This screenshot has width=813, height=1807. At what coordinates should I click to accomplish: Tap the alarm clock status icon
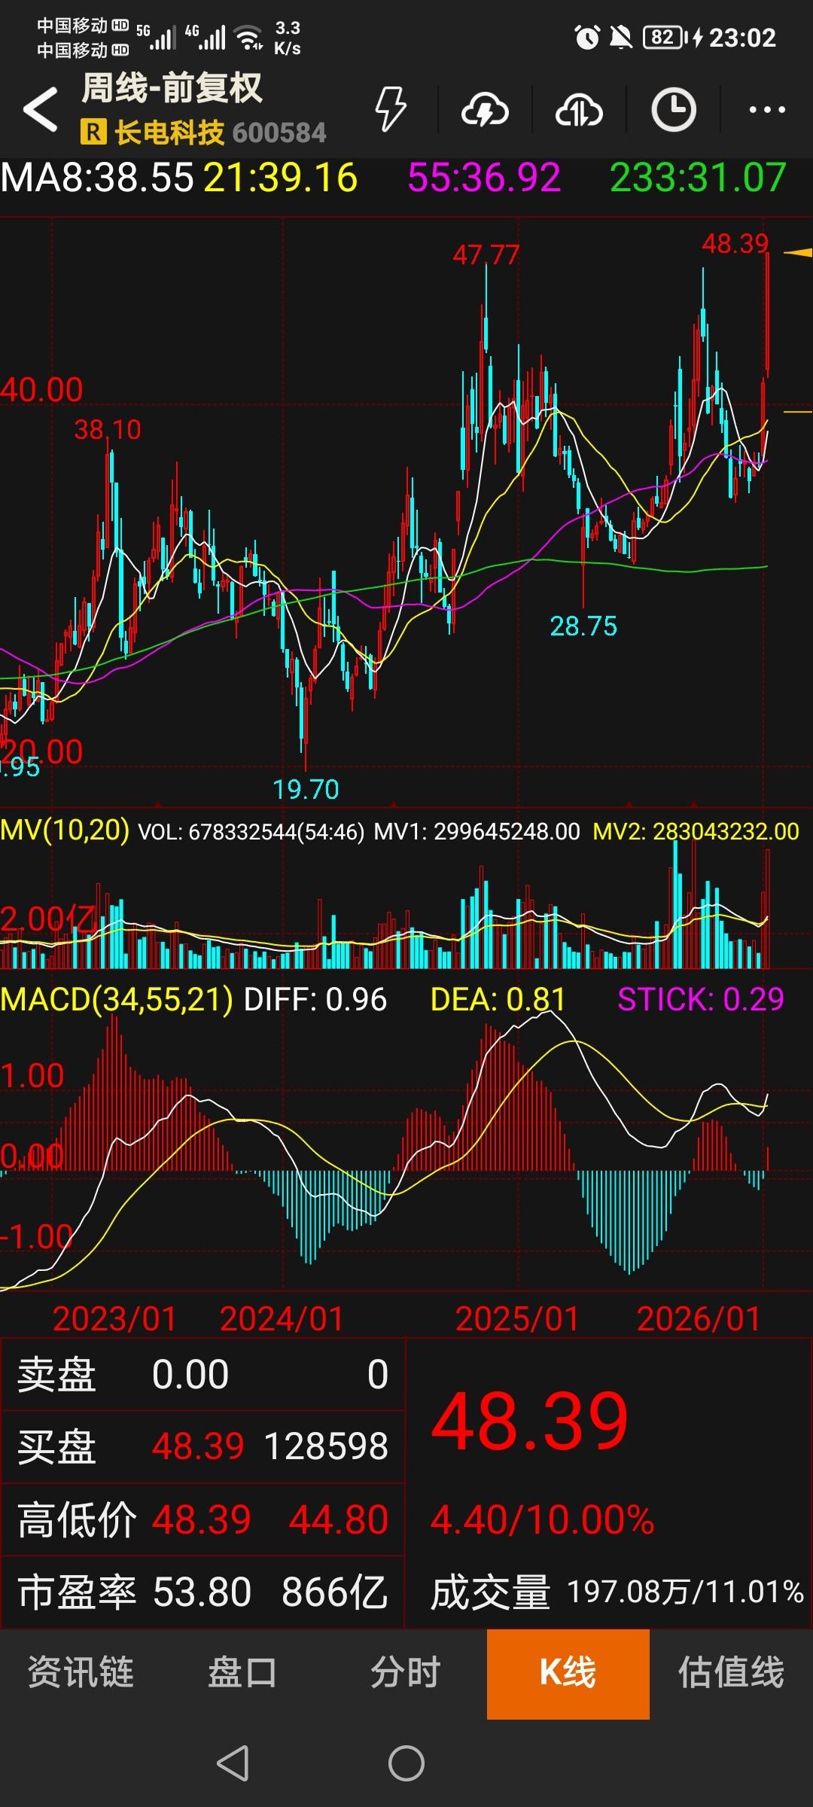(x=587, y=37)
